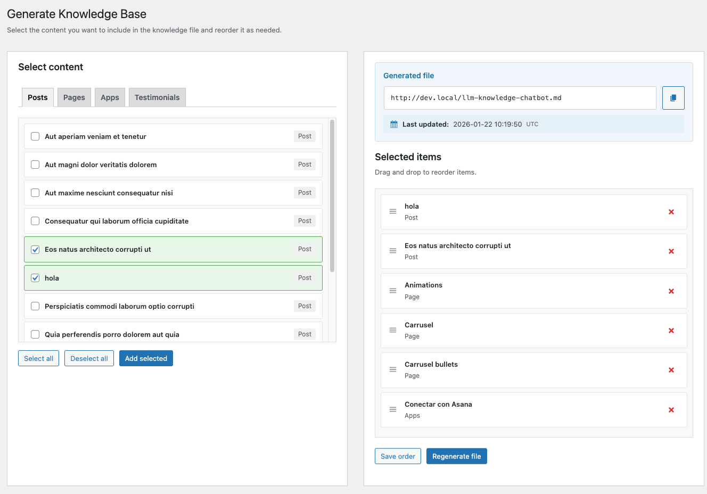
Task: Click the Add selected button
Action: pos(146,358)
